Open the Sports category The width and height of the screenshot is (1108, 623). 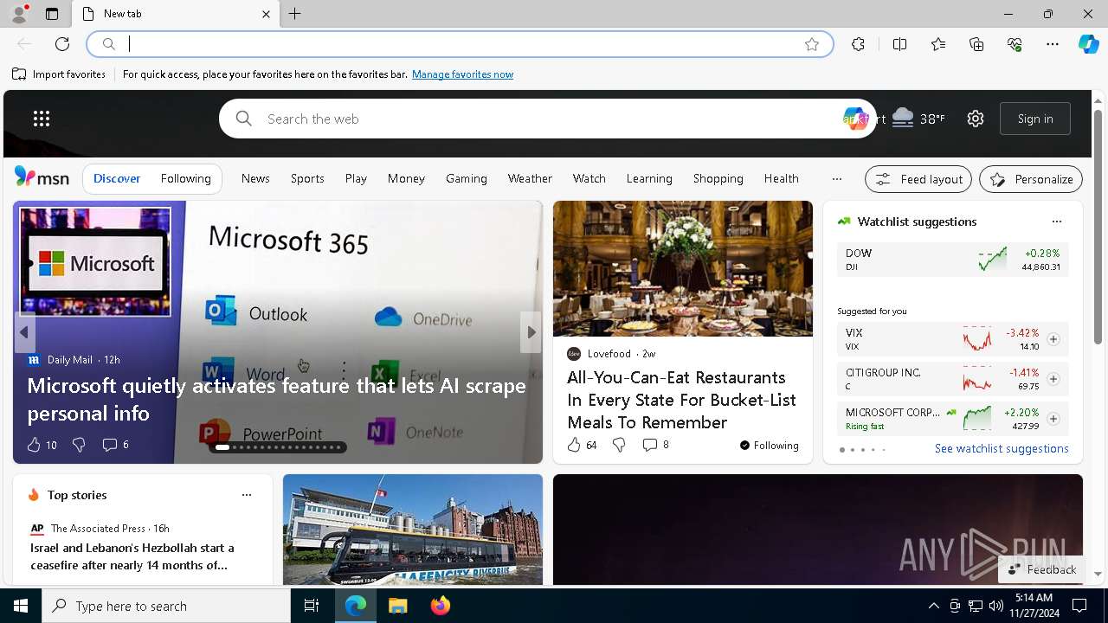307,178
